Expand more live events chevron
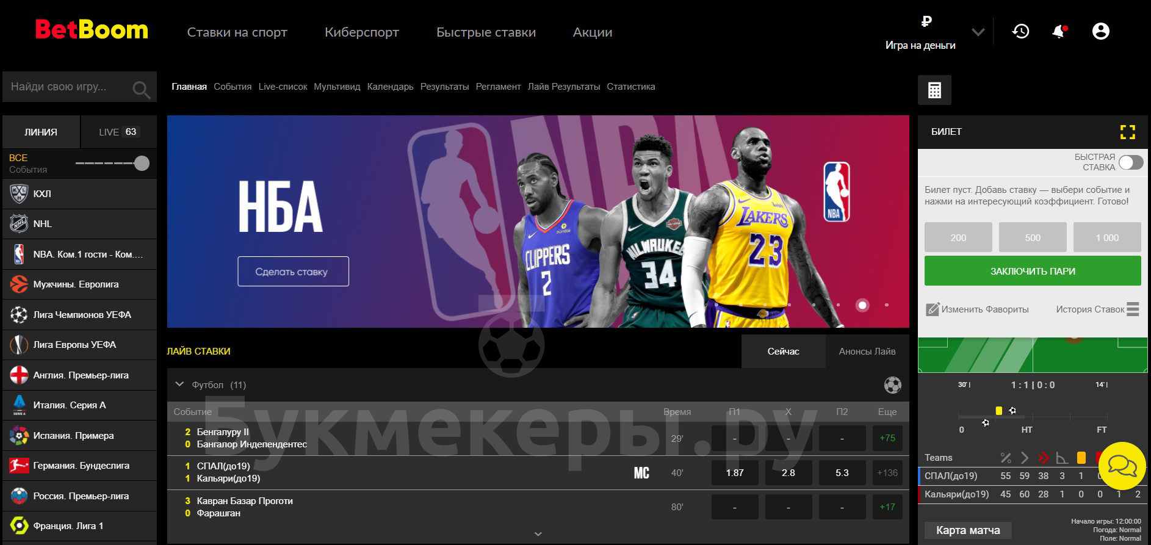Viewport: 1151px width, 545px height. [538, 534]
